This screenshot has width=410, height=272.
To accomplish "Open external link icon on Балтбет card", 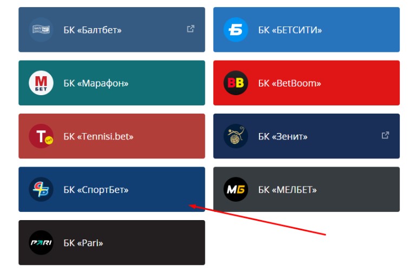I will (191, 29).
